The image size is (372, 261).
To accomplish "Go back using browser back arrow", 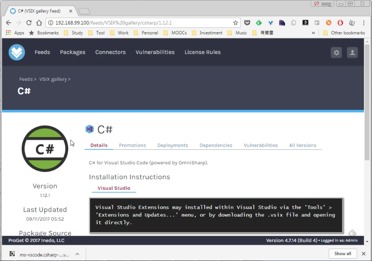I will coord(9,23).
